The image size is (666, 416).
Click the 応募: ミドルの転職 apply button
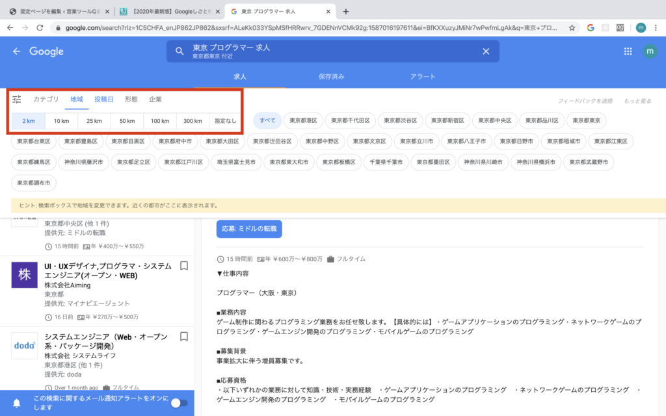pos(250,229)
